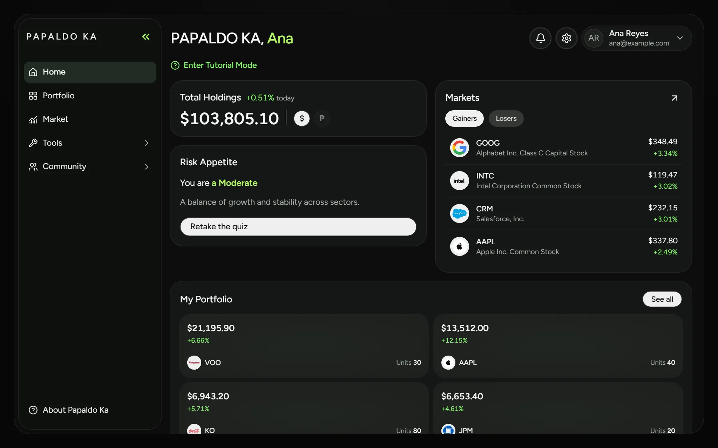Click the $103,805.10 total holdings value
718x448 pixels.
(x=229, y=118)
